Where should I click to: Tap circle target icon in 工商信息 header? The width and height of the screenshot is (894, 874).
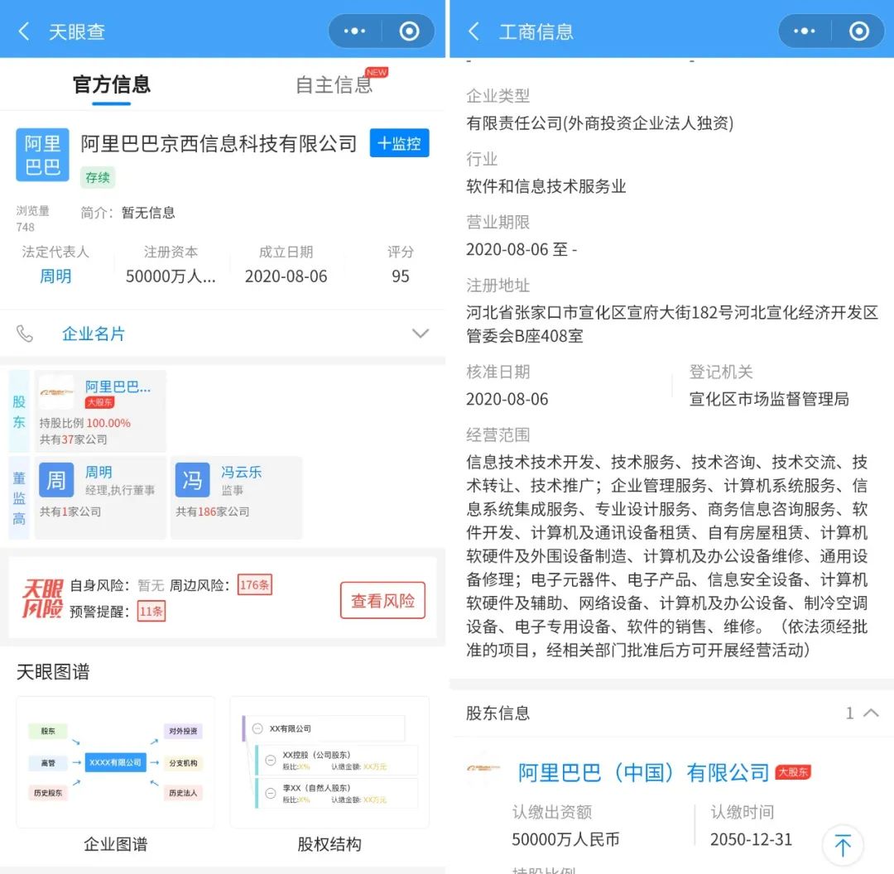tap(859, 31)
